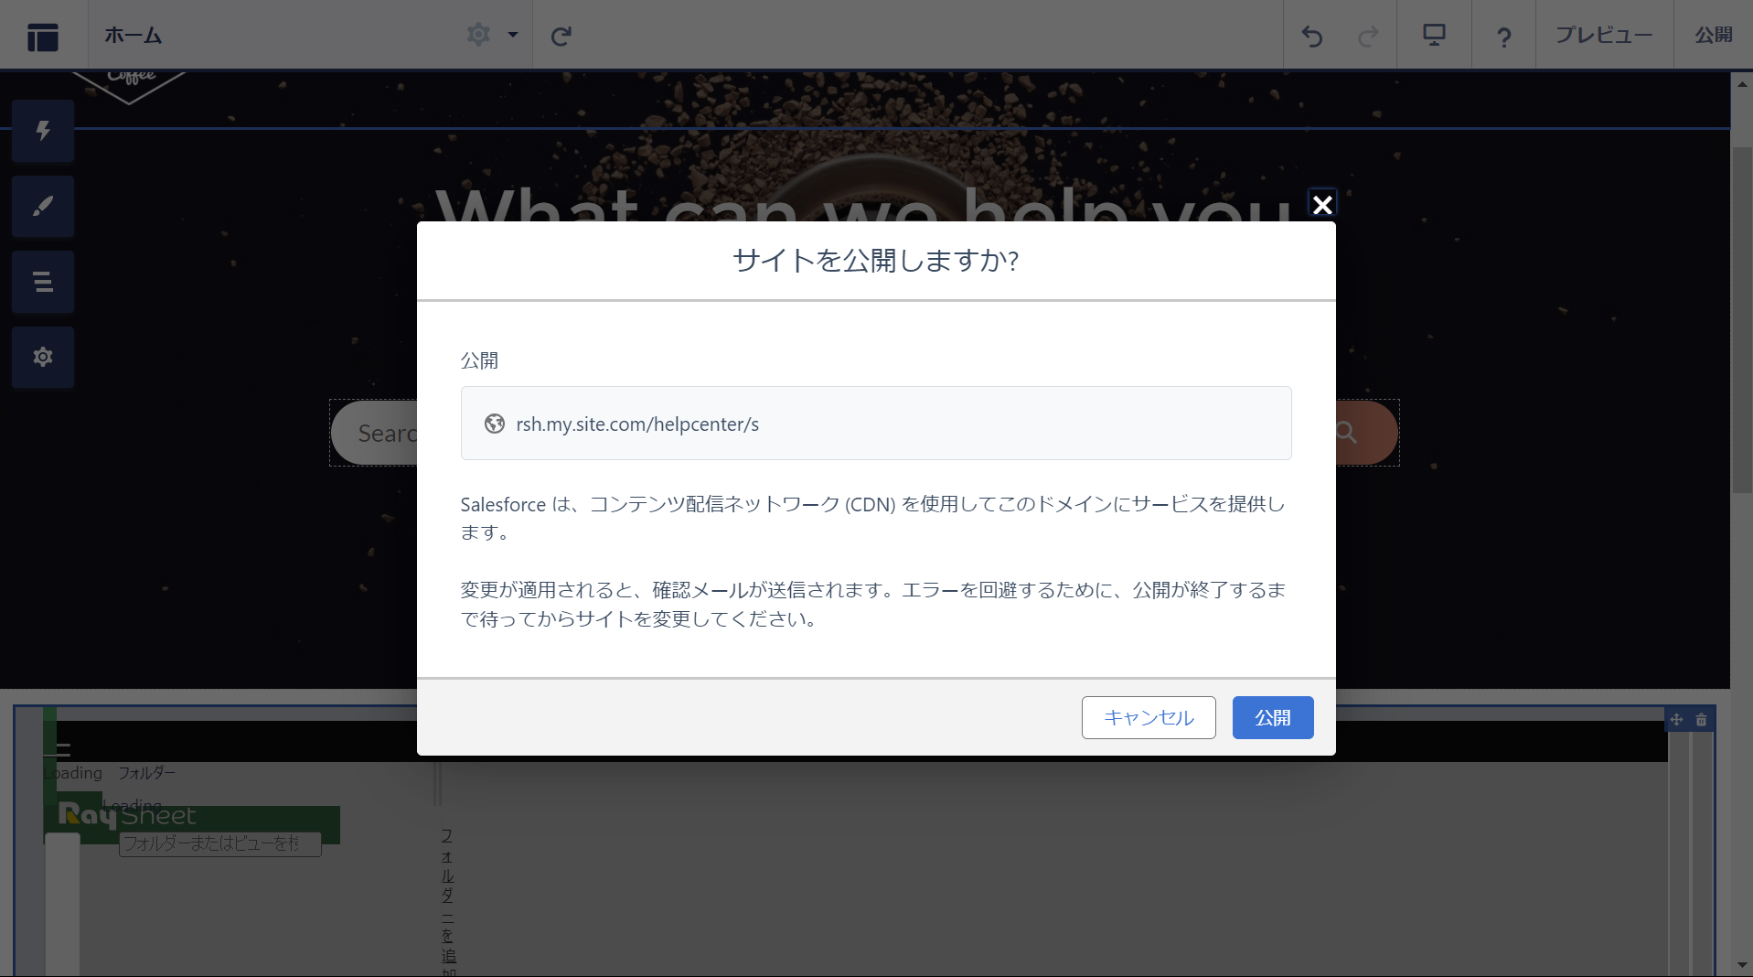Open the page structure panel icon in top-left corner
1753x977 pixels.
(x=42, y=37)
